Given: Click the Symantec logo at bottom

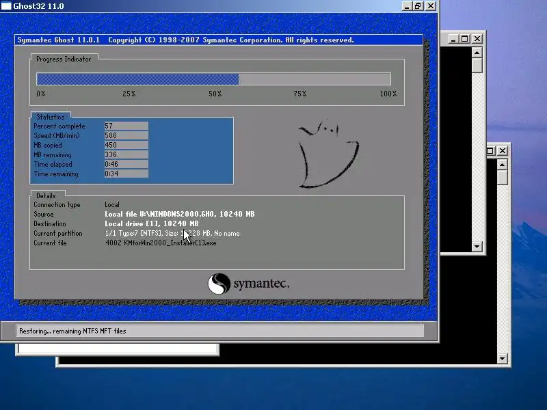Looking at the screenshot, I should click(248, 284).
